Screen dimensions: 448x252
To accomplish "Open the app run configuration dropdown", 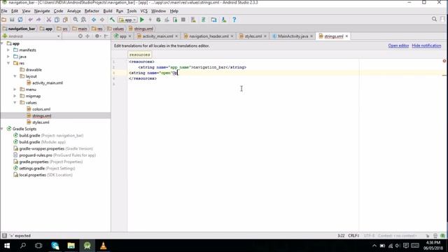I will (x=127, y=20).
